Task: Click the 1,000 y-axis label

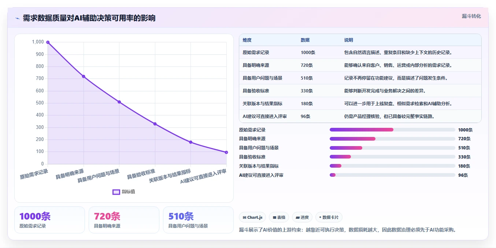Action: [x=38, y=42]
